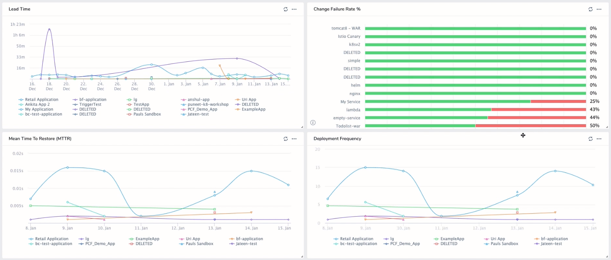Toggle Retail Application in Deployment Frequency legend
611x260 pixels.
[353, 239]
